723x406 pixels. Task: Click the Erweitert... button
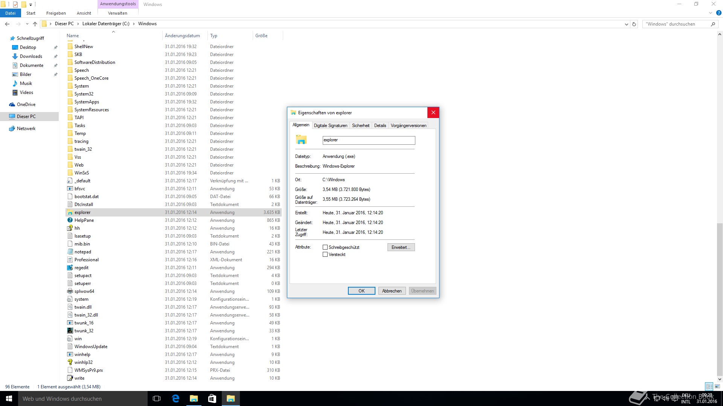point(401,247)
